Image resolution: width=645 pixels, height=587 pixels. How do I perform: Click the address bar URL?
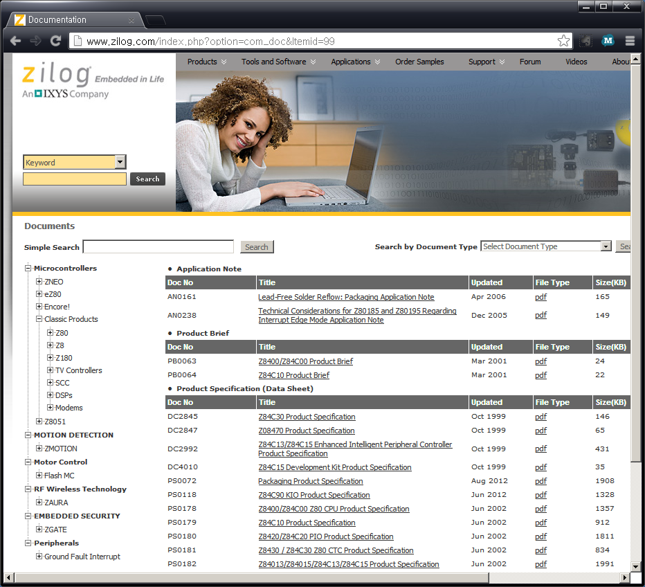point(210,42)
